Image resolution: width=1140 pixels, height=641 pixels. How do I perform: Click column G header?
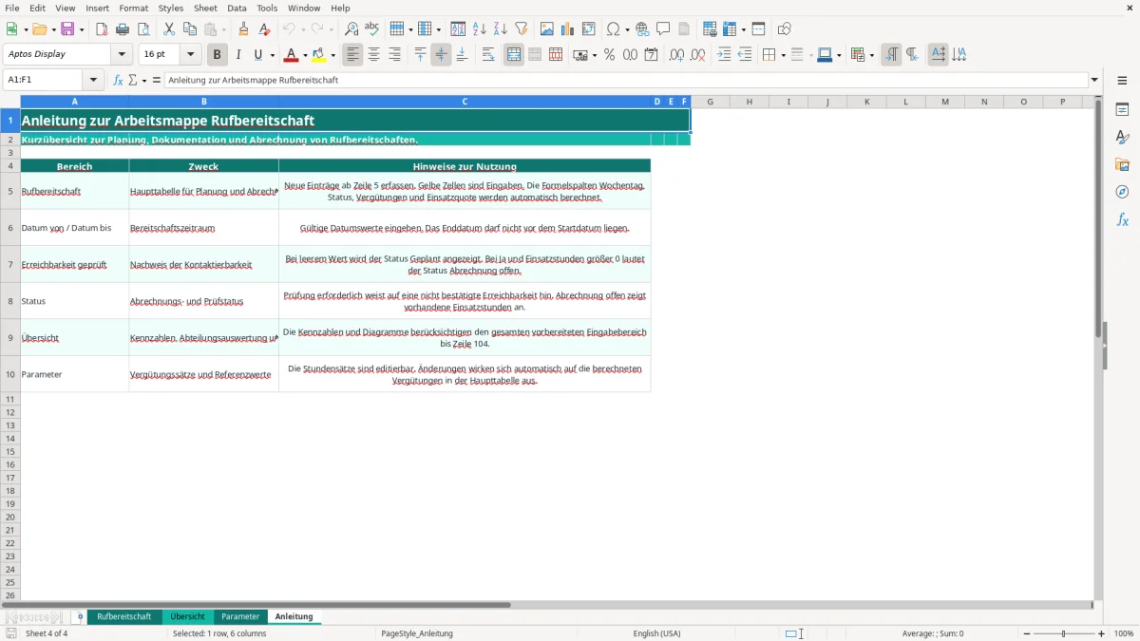(x=710, y=102)
